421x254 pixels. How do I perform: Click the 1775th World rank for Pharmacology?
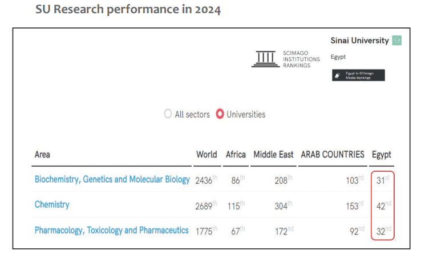pos(206,231)
